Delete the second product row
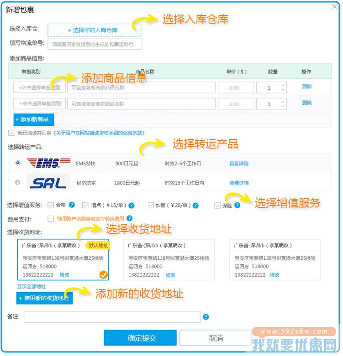The height and width of the screenshot is (356, 343). tap(307, 103)
